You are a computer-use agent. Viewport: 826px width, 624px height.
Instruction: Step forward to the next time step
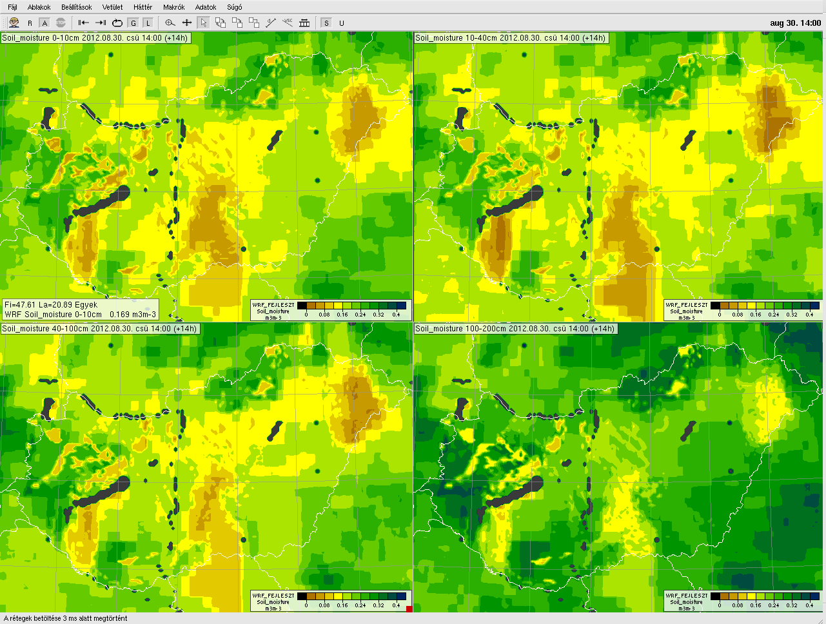tap(101, 23)
